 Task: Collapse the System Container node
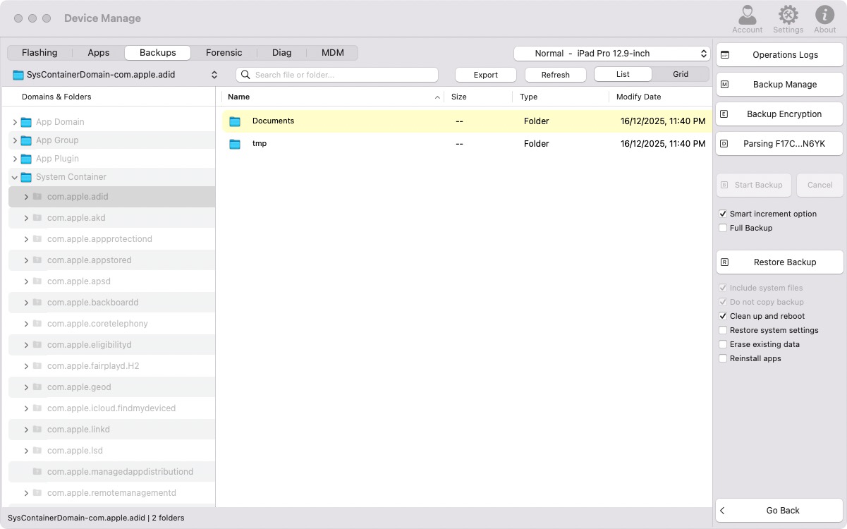15,177
